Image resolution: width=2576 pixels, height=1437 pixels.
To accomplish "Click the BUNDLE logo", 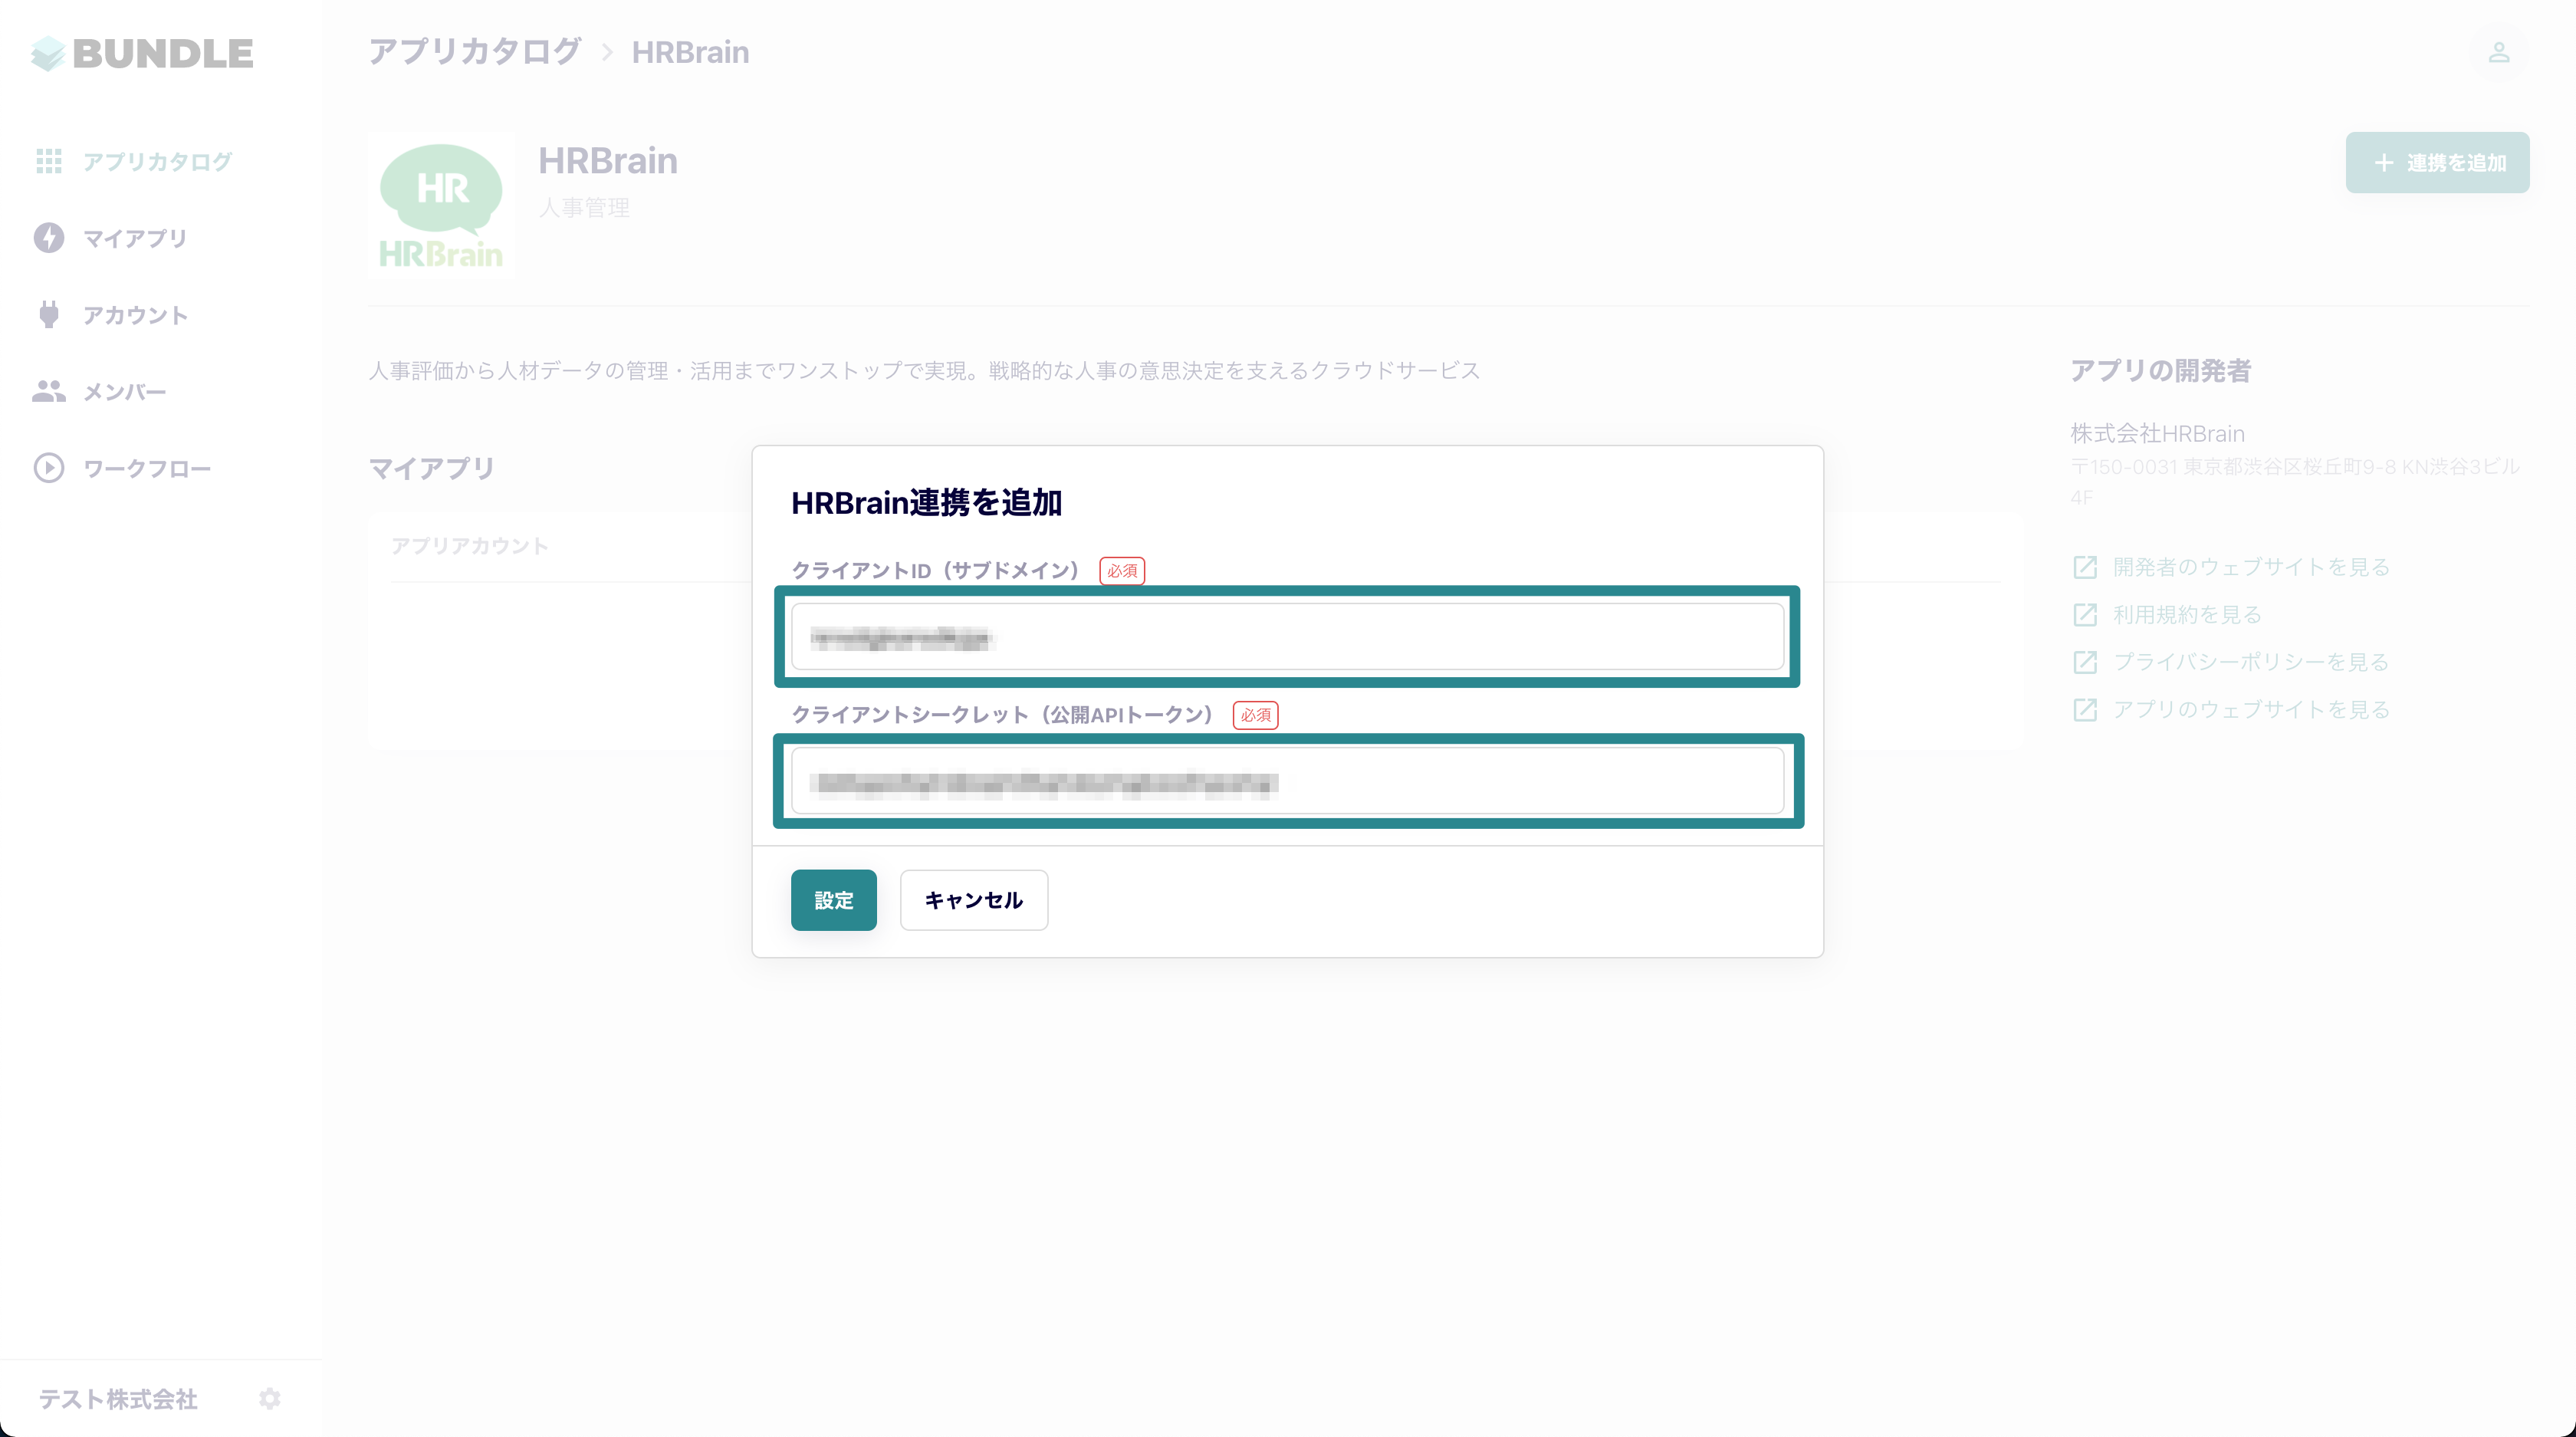I will (142, 53).
